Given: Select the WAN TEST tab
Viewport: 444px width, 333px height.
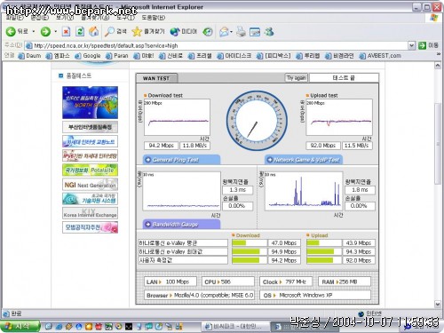Looking at the screenshot, I should tap(156, 78).
